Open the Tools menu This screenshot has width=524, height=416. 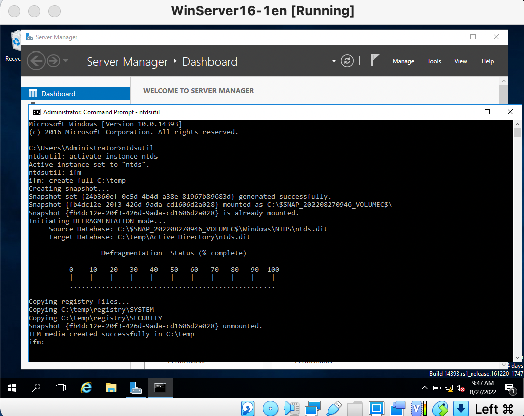pos(434,61)
